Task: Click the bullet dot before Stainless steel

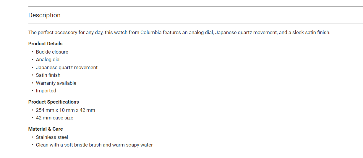Action: point(33,137)
